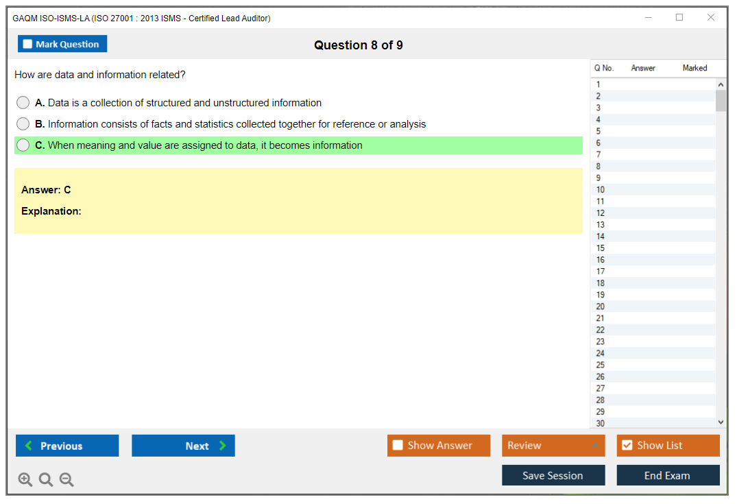The height and width of the screenshot is (504, 737).
Task: Select question 15 in the list
Action: (x=601, y=248)
